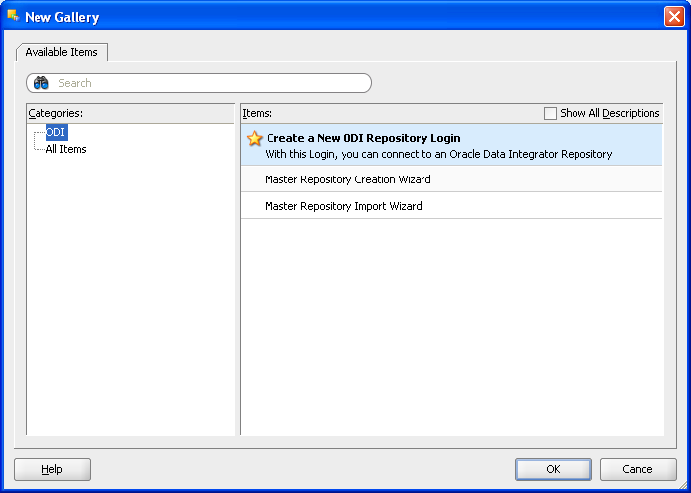This screenshot has height=493, width=691.
Task: Select Master Repository Import Wizard item
Action: (343, 206)
